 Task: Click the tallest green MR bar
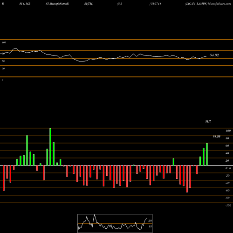tap(50, 147)
